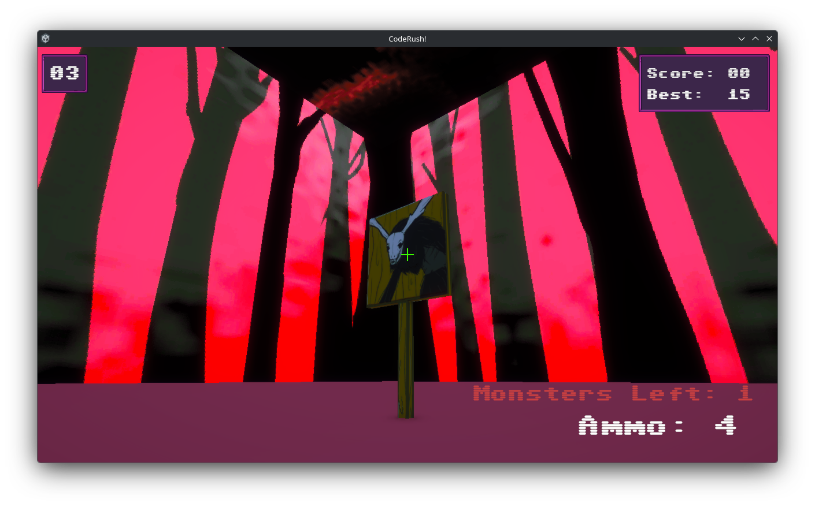Click the app icon in the title bar
815x507 pixels.
coord(46,39)
